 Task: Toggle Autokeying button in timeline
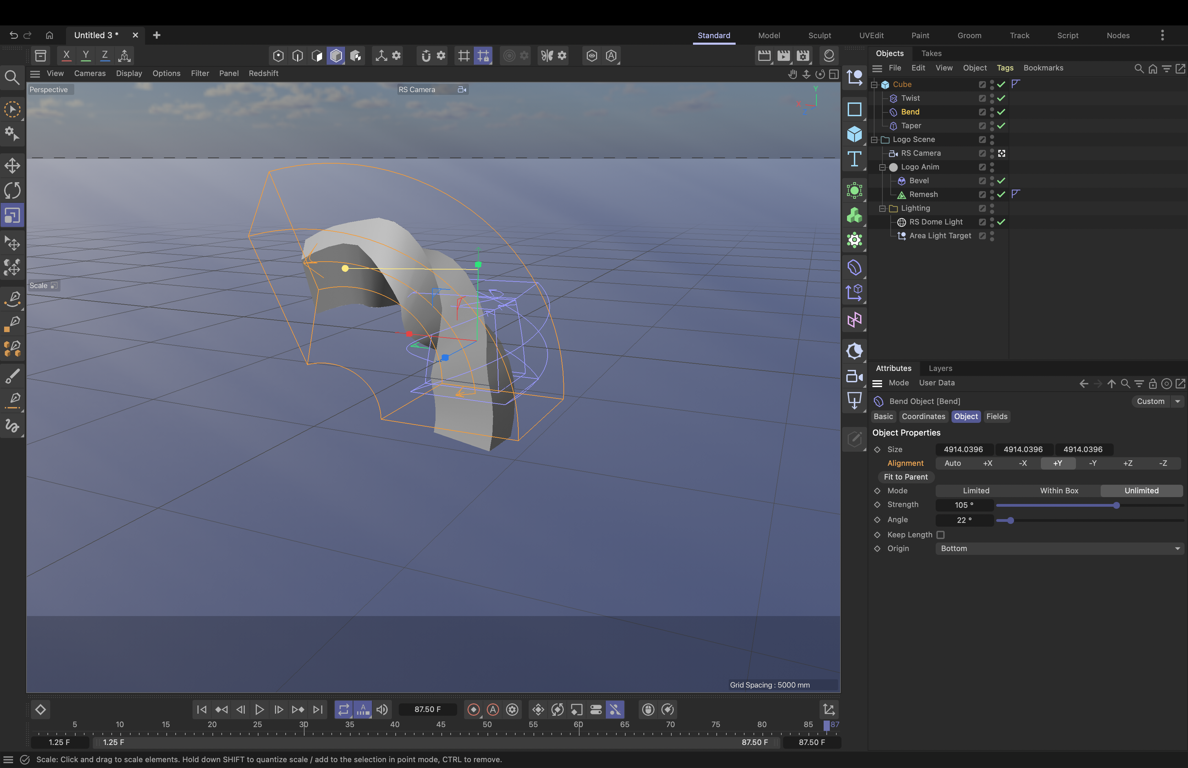coord(493,709)
